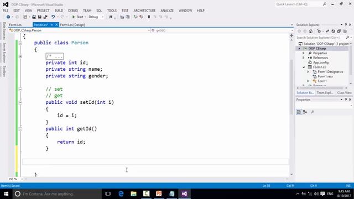Image resolution: width=354 pixels, height=199 pixels.
Task: Switch to the Form1.cs [Design] tab
Action: (x=72, y=25)
